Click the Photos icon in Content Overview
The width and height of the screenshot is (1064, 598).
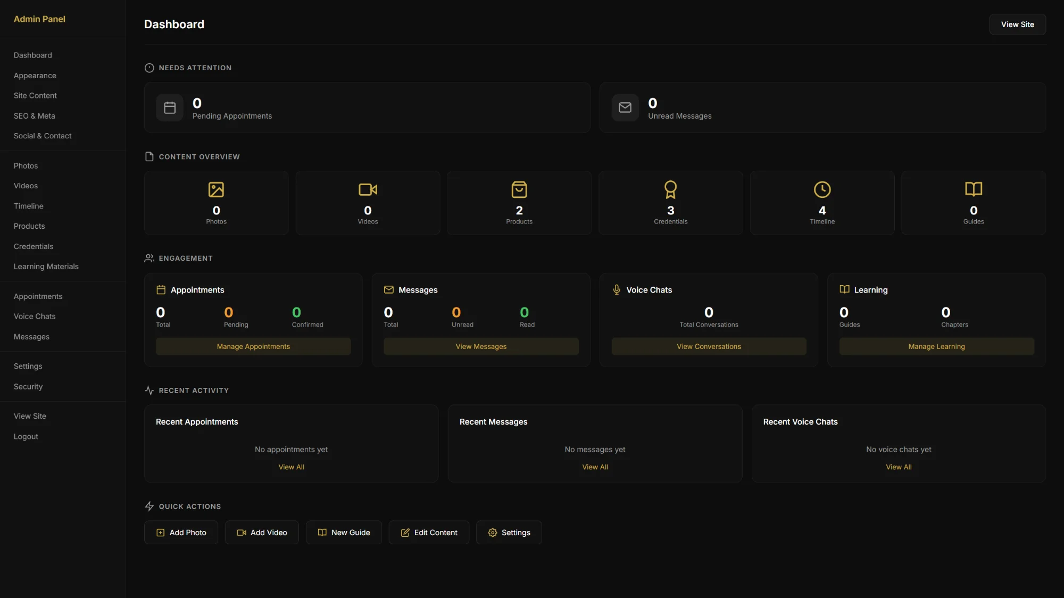(x=216, y=189)
